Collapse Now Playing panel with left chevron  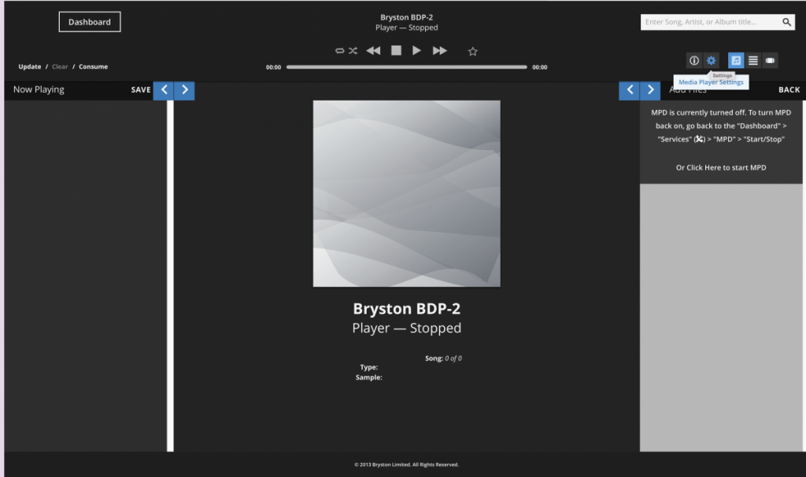pyautogui.click(x=164, y=90)
